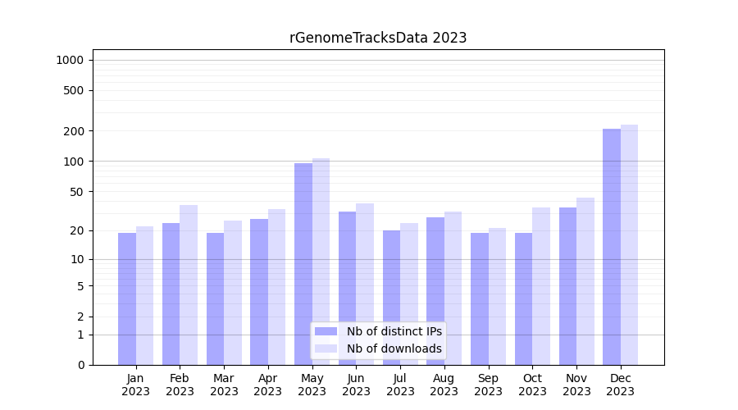
Task: Click the Dec 2023 distinct IPs bar
Action: click(x=612, y=246)
